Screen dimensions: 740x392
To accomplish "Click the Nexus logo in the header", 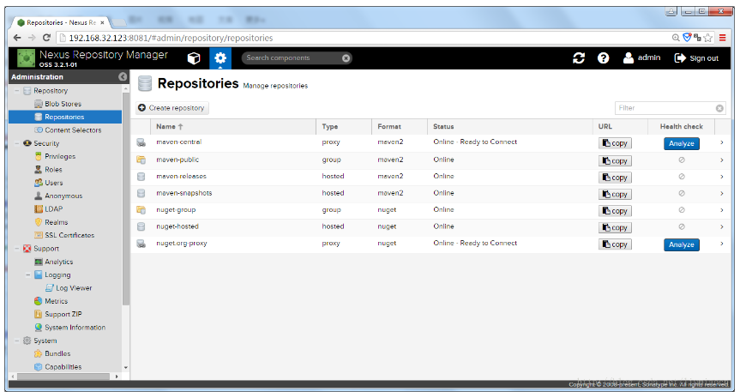I will (x=26, y=58).
